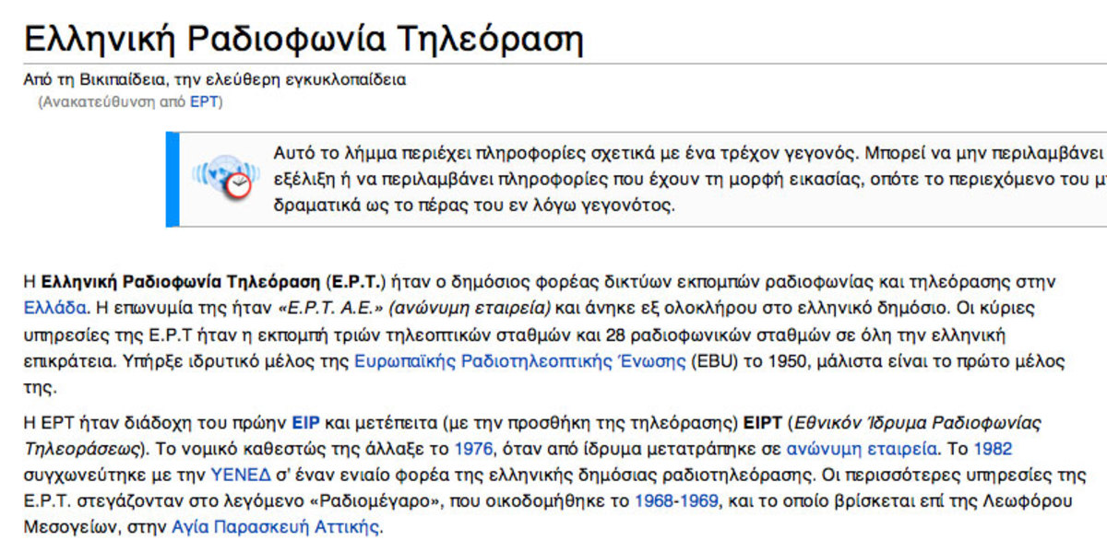Open the ΕΡΤ redirect link
The width and height of the screenshot is (1107, 552).
203,102
